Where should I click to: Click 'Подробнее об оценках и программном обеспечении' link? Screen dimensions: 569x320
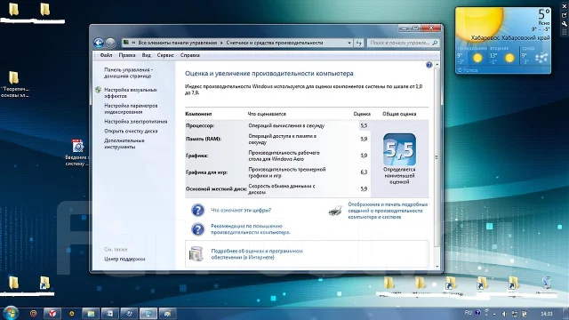click(257, 254)
